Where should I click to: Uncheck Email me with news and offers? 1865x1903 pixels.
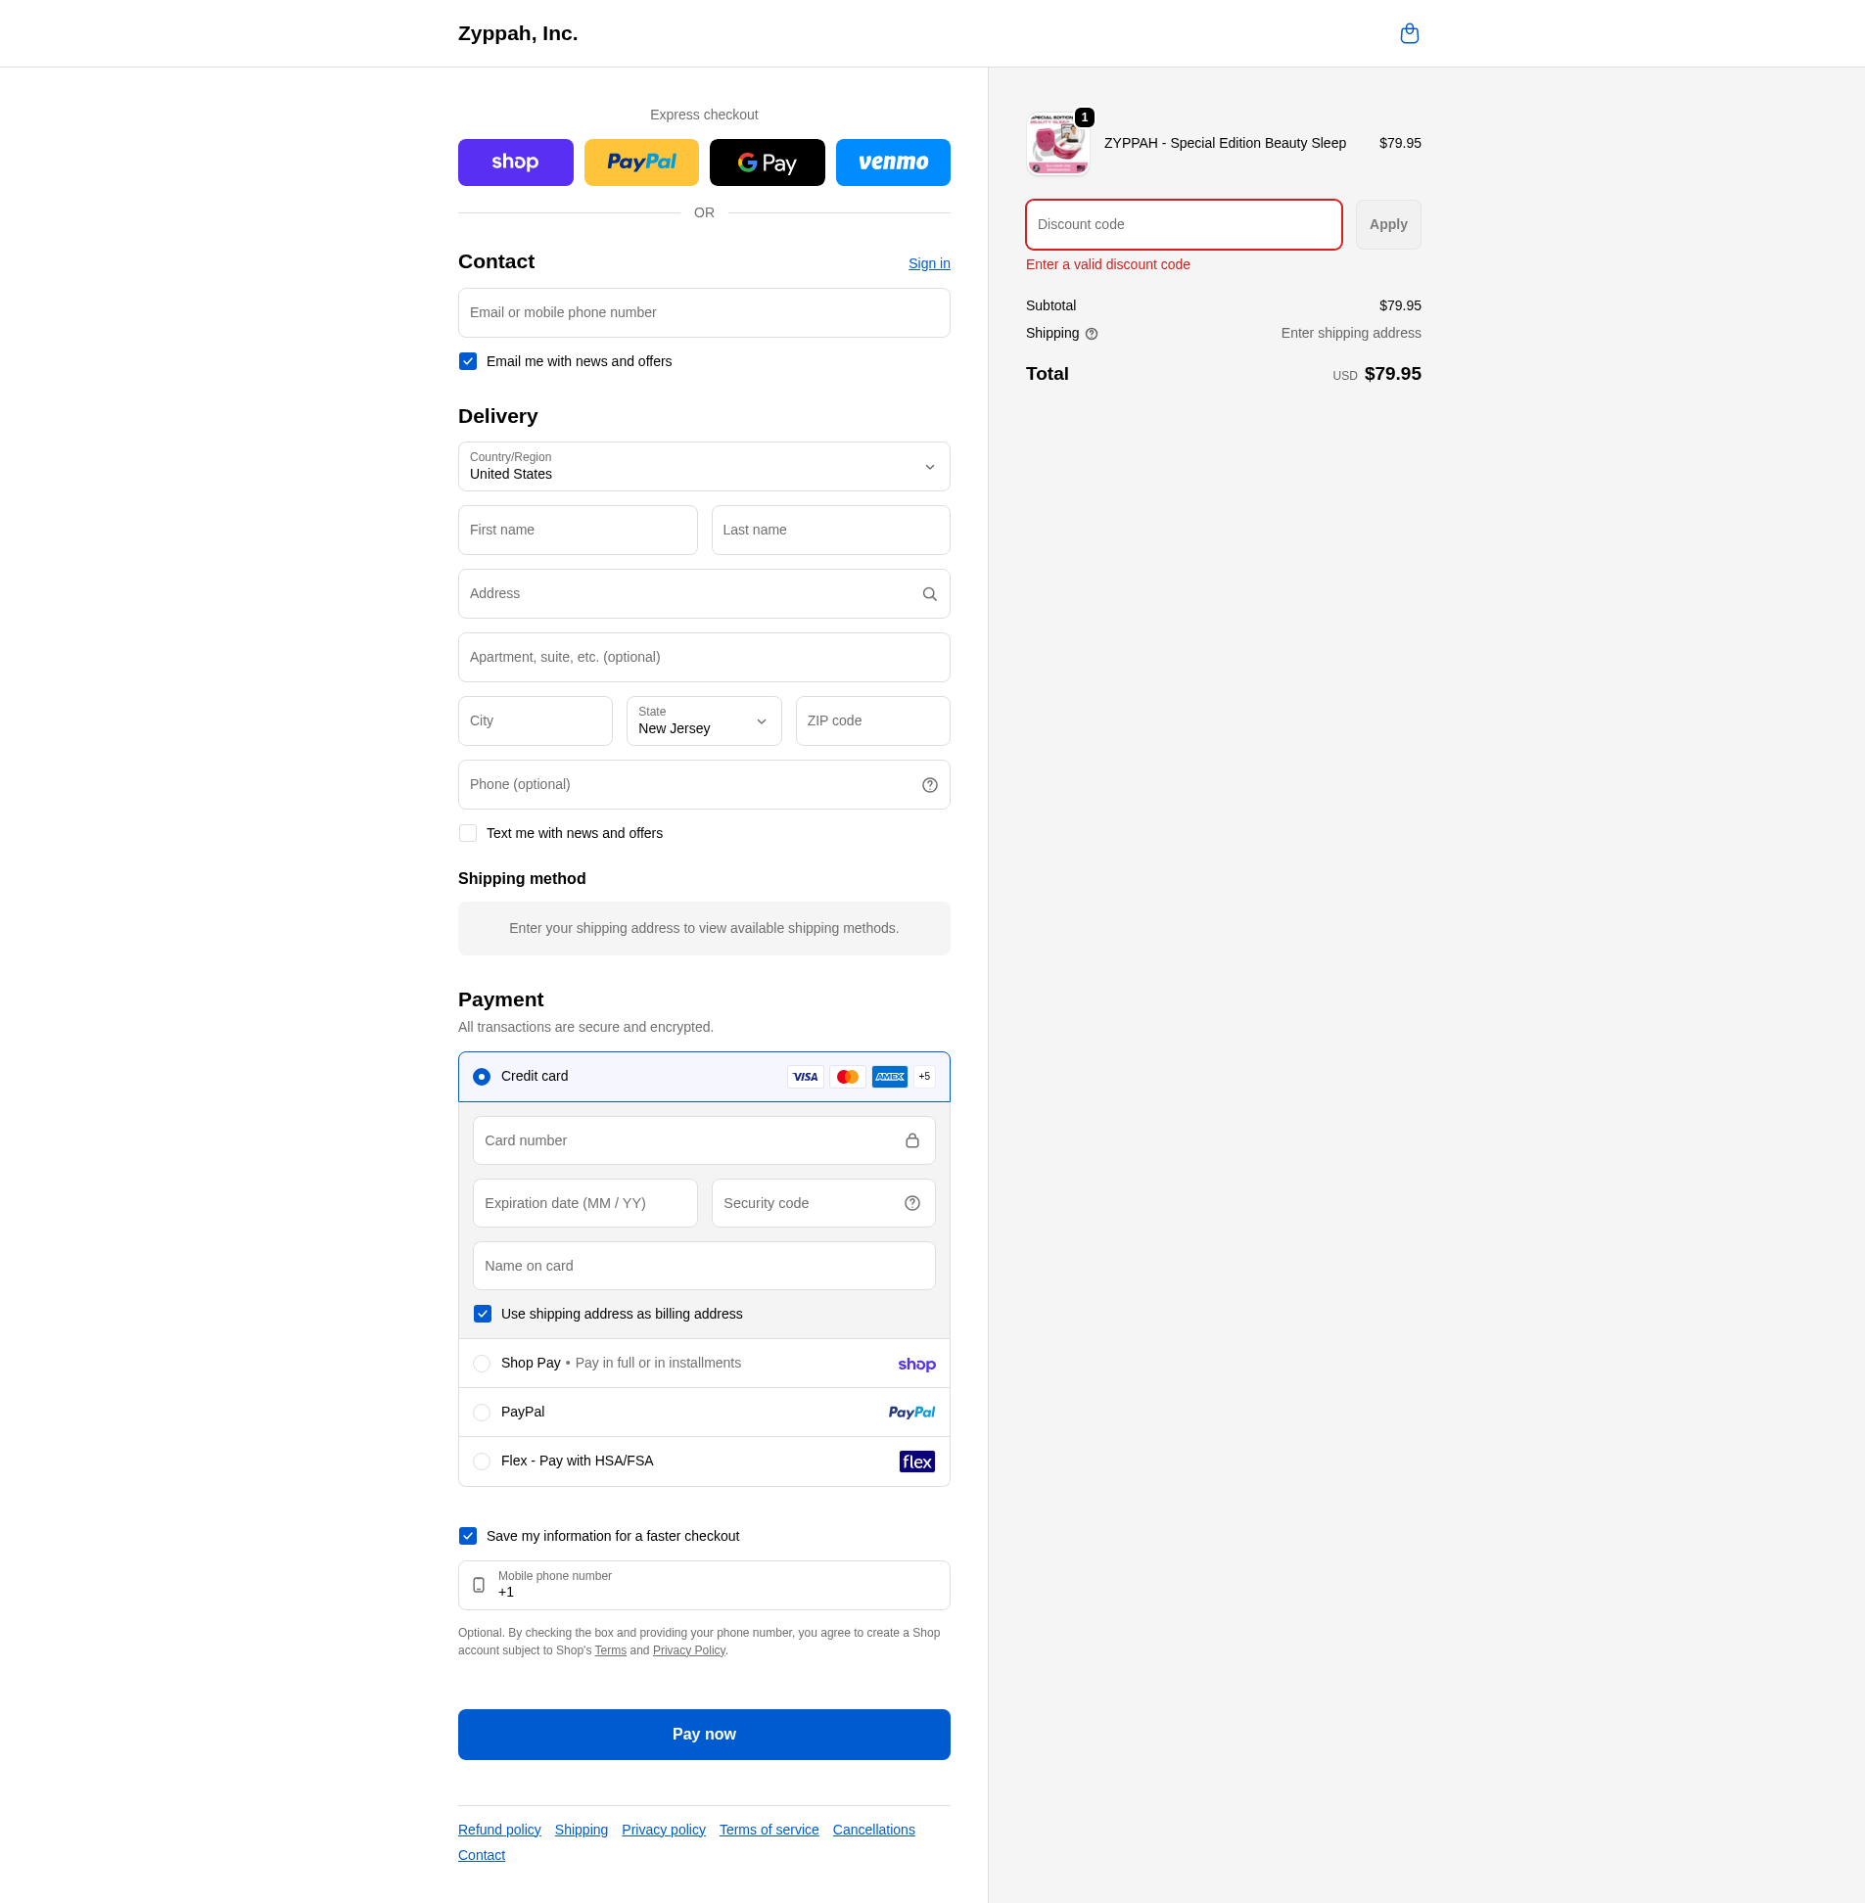[468, 361]
